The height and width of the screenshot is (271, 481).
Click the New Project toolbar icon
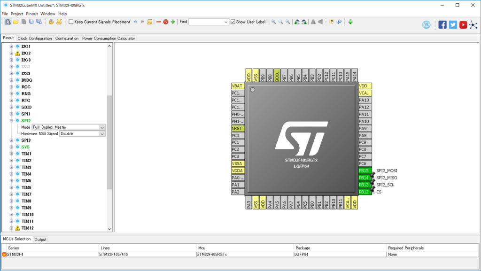coord(8,22)
